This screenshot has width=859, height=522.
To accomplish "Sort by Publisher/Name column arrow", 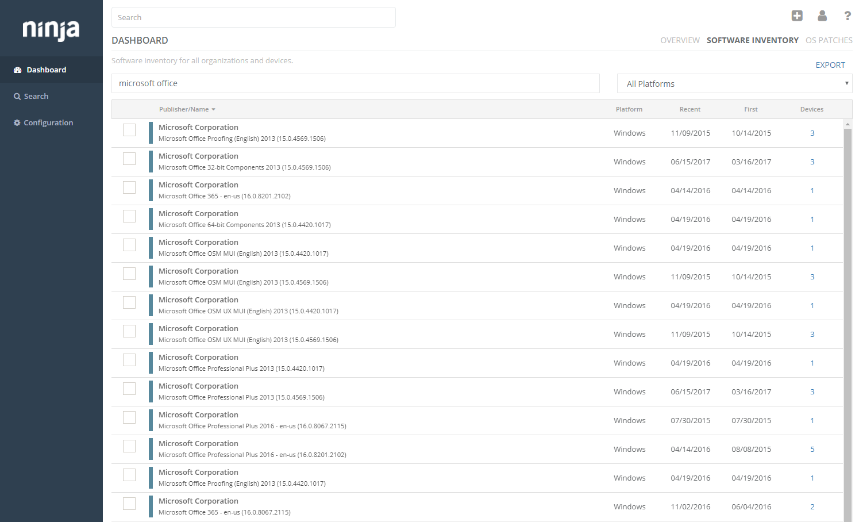I will coord(213,109).
